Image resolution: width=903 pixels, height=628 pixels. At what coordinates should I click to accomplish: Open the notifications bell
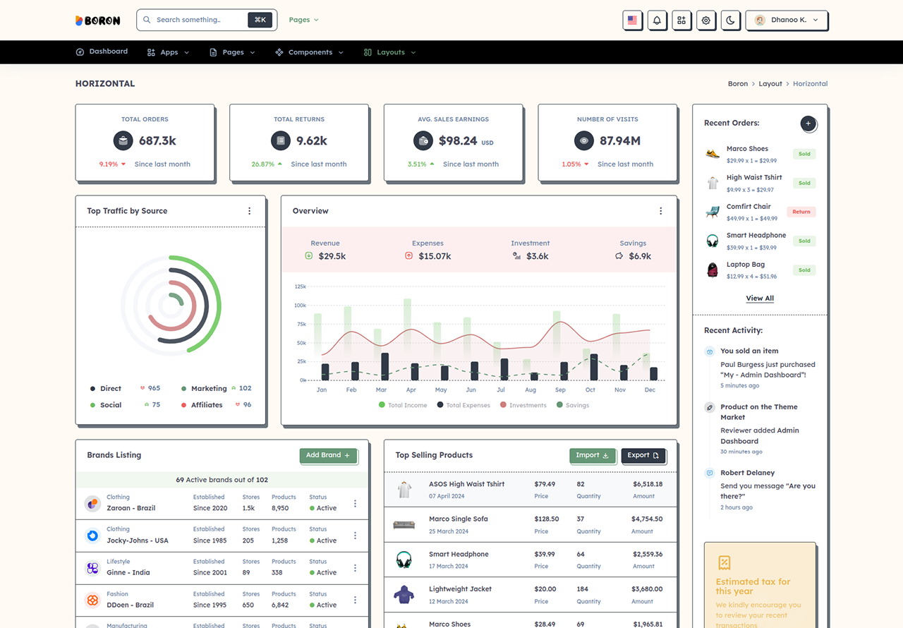[x=657, y=20]
